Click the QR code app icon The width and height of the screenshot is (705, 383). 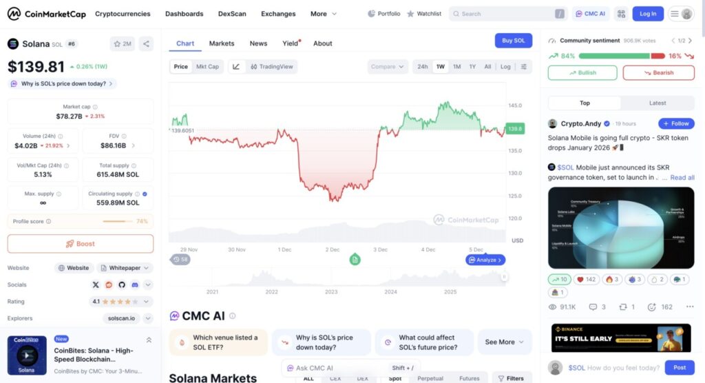click(x=621, y=14)
